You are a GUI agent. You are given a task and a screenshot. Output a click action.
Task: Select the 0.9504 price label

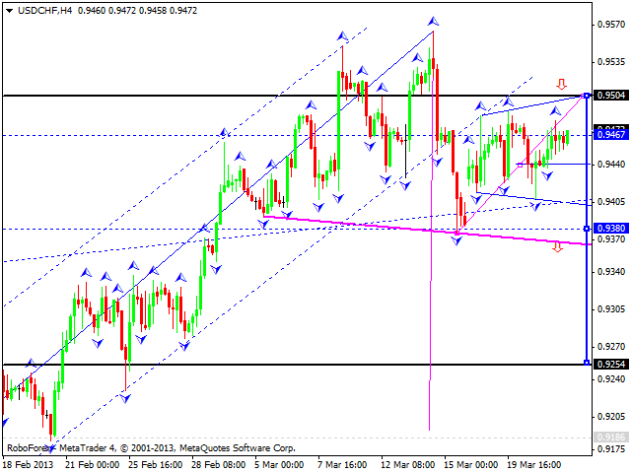[611, 96]
